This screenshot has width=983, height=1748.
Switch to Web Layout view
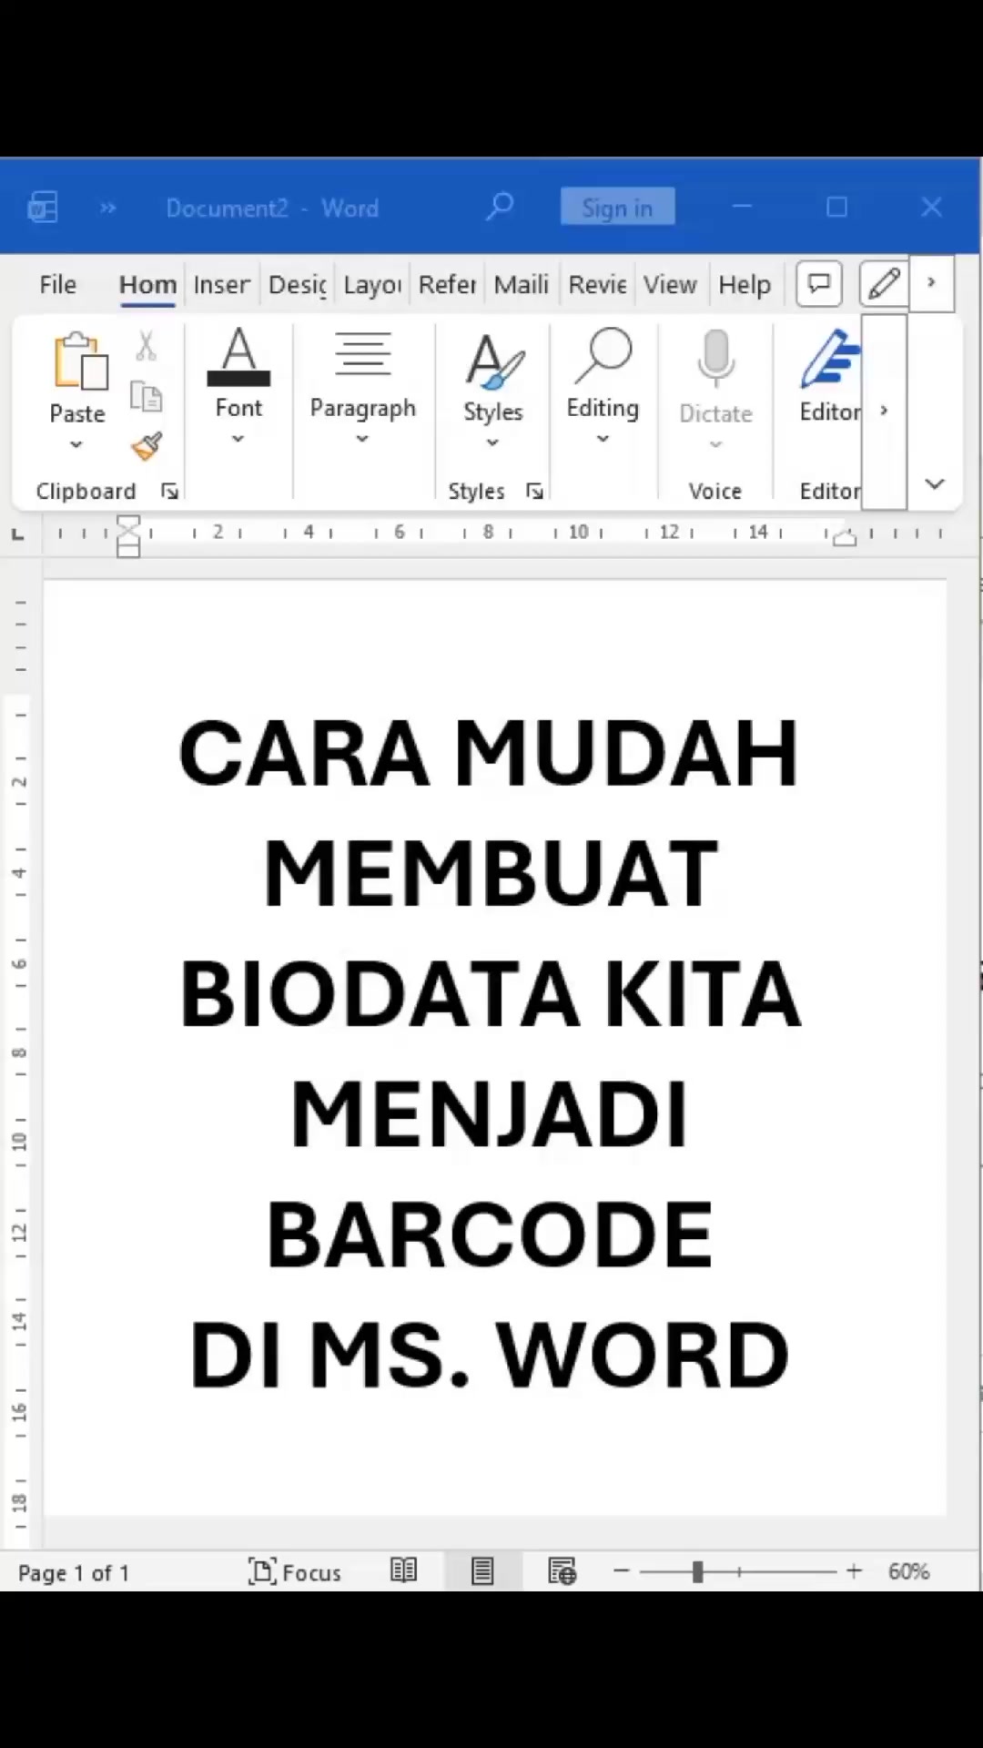(x=562, y=1570)
